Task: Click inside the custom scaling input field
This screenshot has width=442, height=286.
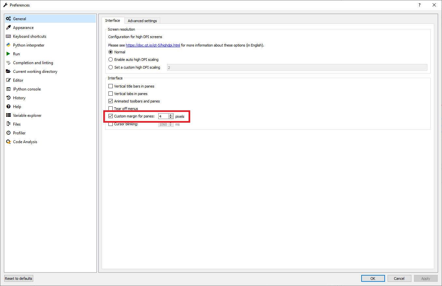Action: coord(297,67)
